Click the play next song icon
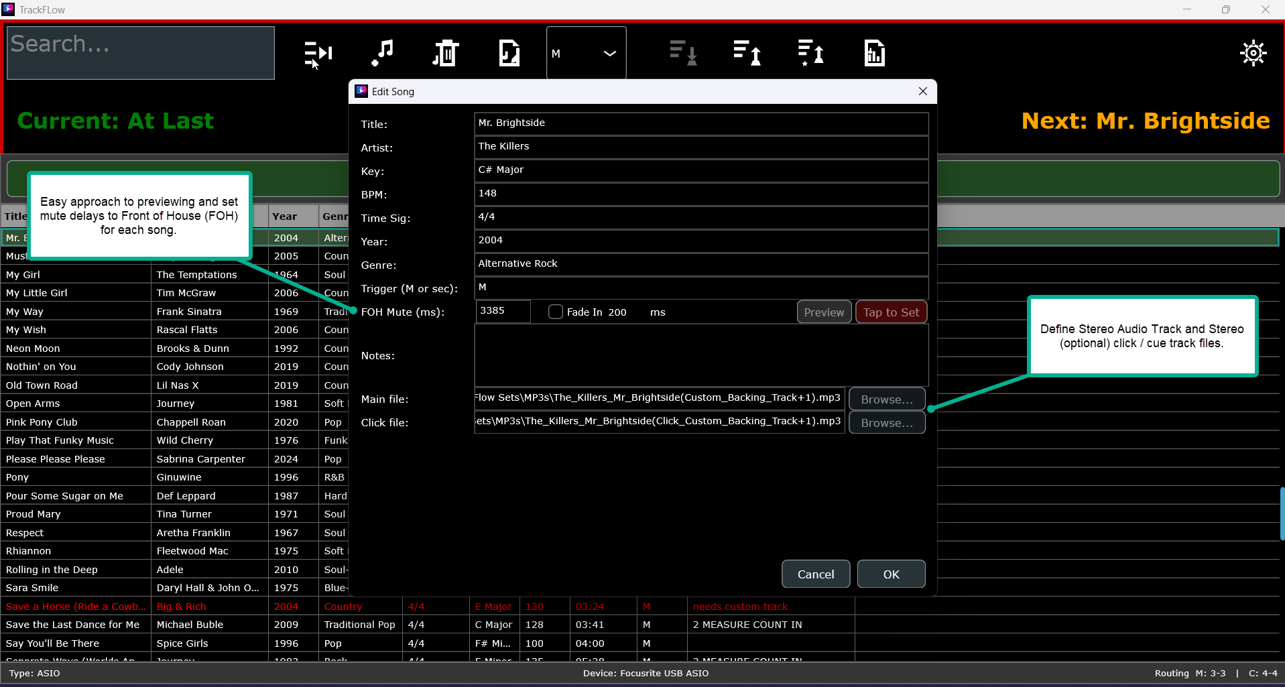Viewport: 1285px width, 687px height. (x=318, y=53)
